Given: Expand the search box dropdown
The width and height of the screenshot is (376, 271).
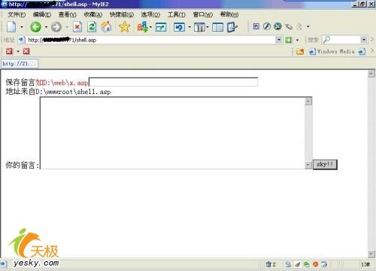Looking at the screenshot, I should 363,40.
